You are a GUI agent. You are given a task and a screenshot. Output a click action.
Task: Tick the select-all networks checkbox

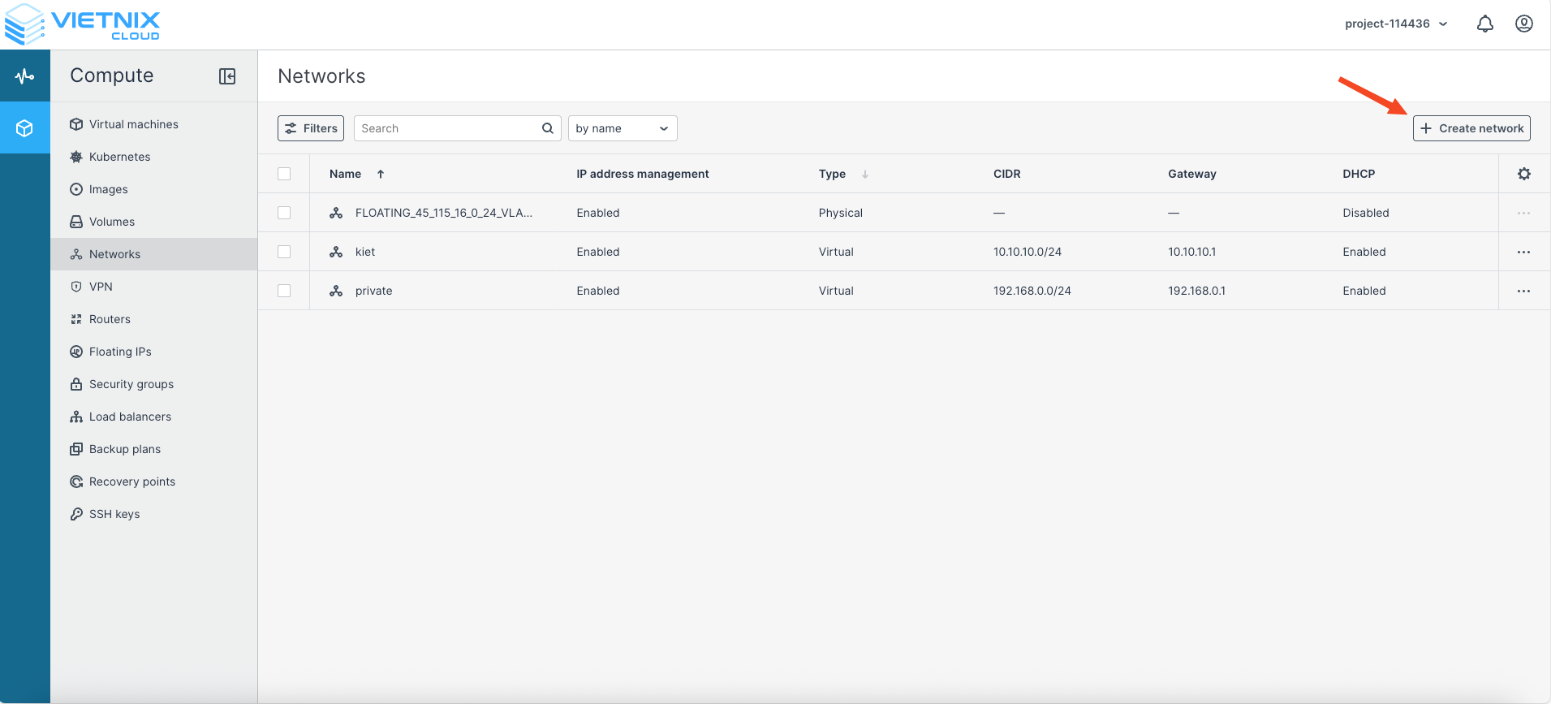284,174
